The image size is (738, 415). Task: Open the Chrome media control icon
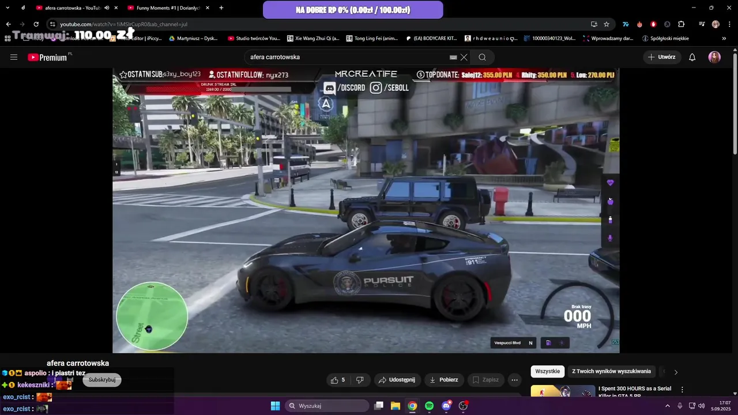(702, 24)
